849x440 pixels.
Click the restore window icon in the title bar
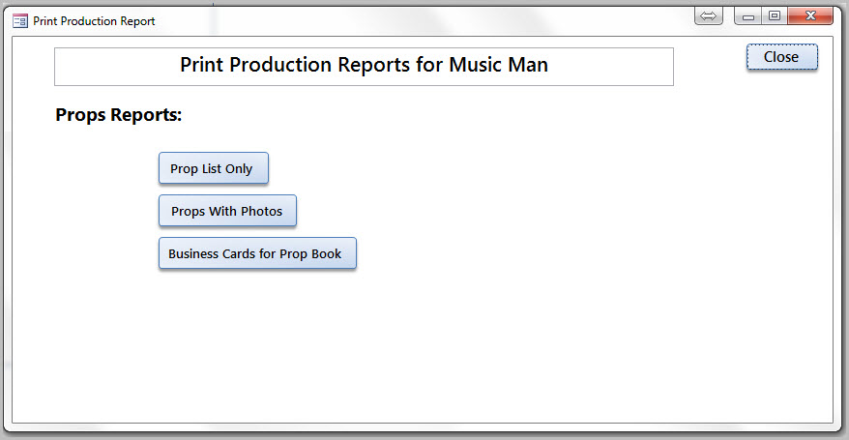tap(775, 15)
